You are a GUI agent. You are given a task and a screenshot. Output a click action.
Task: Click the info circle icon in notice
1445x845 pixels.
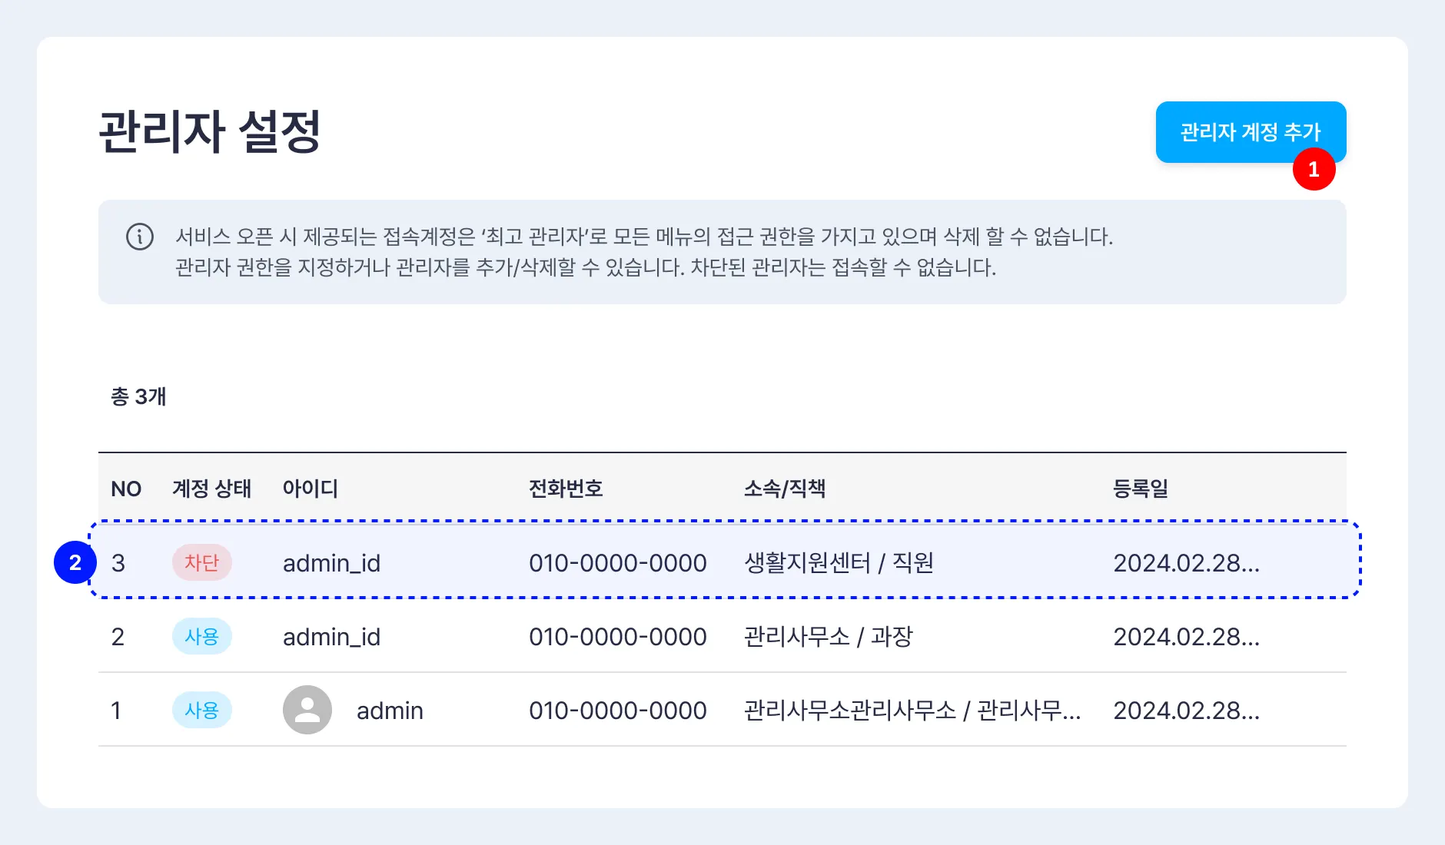coord(140,237)
